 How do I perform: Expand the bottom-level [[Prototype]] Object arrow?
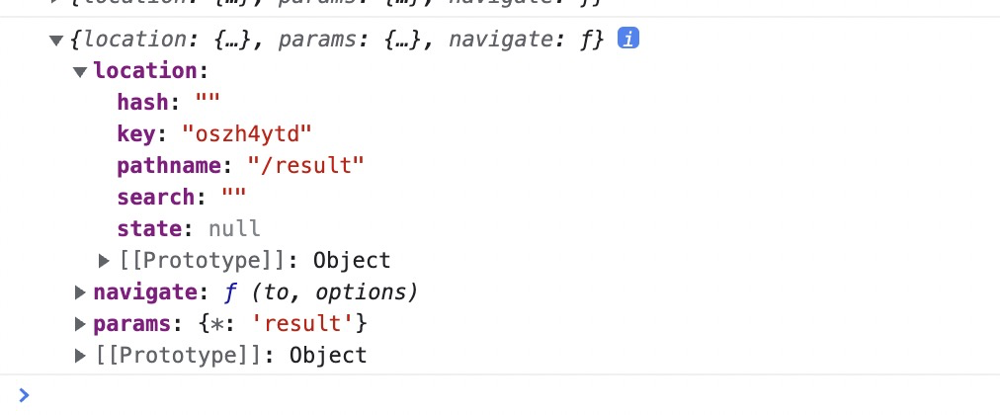click(x=80, y=356)
